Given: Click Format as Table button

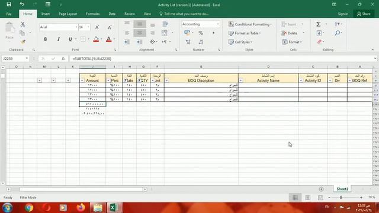Looking at the screenshot, I should pos(245,33).
